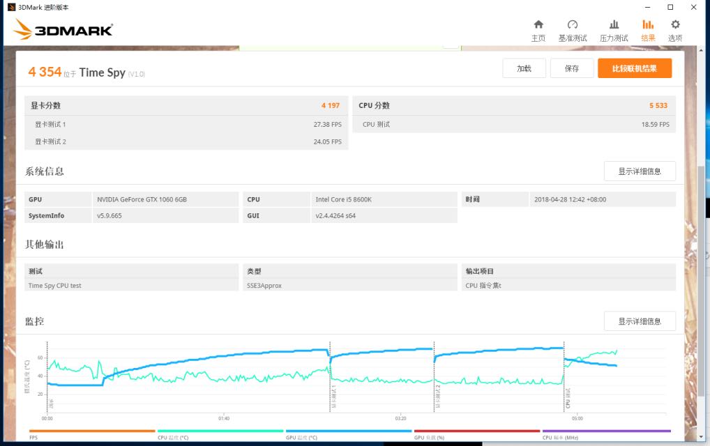This screenshot has width=710, height=446.
Task: Select the Time Spy score 4 354
Action: coord(45,72)
